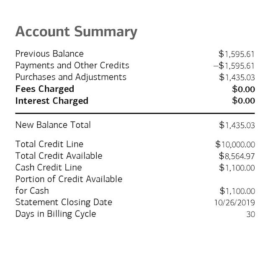This screenshot has height=268, width=268.
Task: Select the New Balance Total amount $1,435.03
Action: [237, 125]
